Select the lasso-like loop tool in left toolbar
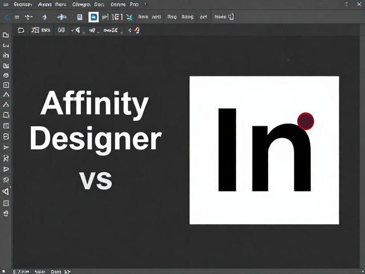365x274 pixels. click(6, 180)
